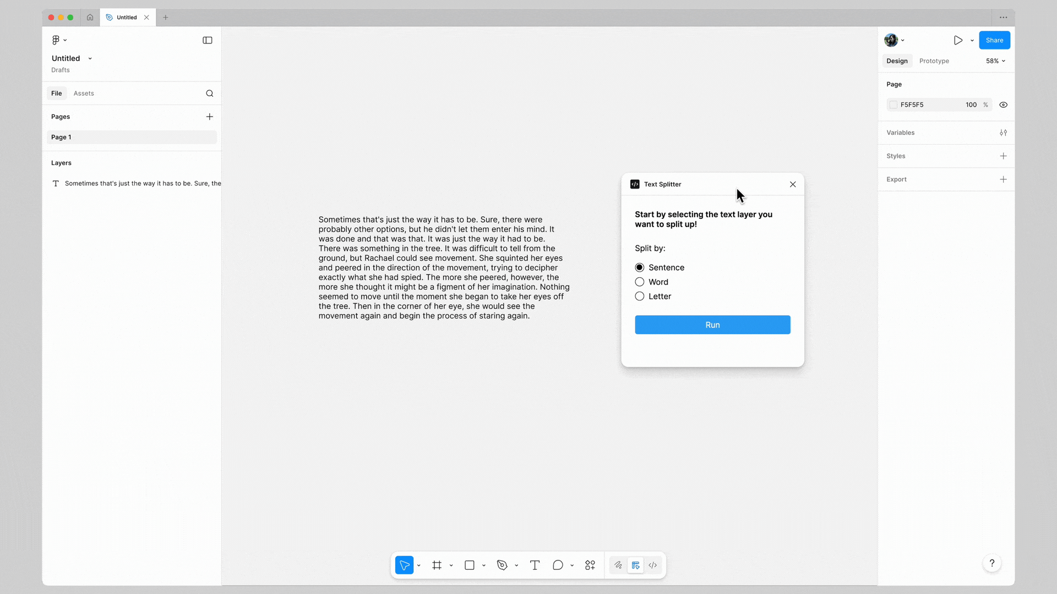Switch to the Prototype tab

click(934, 61)
